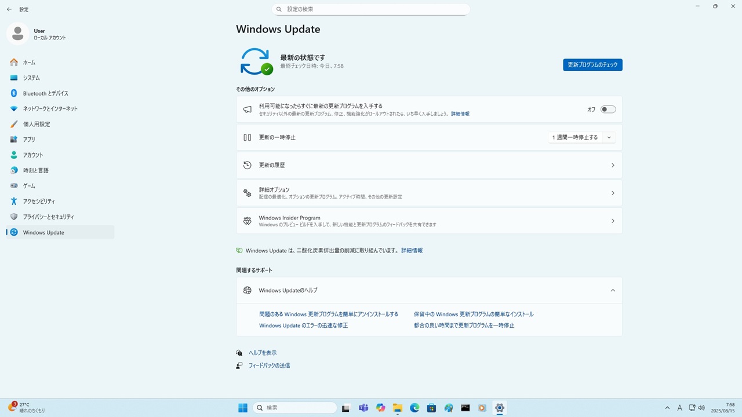The width and height of the screenshot is (742, 417).
Task: Toggle 利用可能になったらすぐに最新の更新プログラムを入手する switch
Action: pyautogui.click(x=608, y=109)
